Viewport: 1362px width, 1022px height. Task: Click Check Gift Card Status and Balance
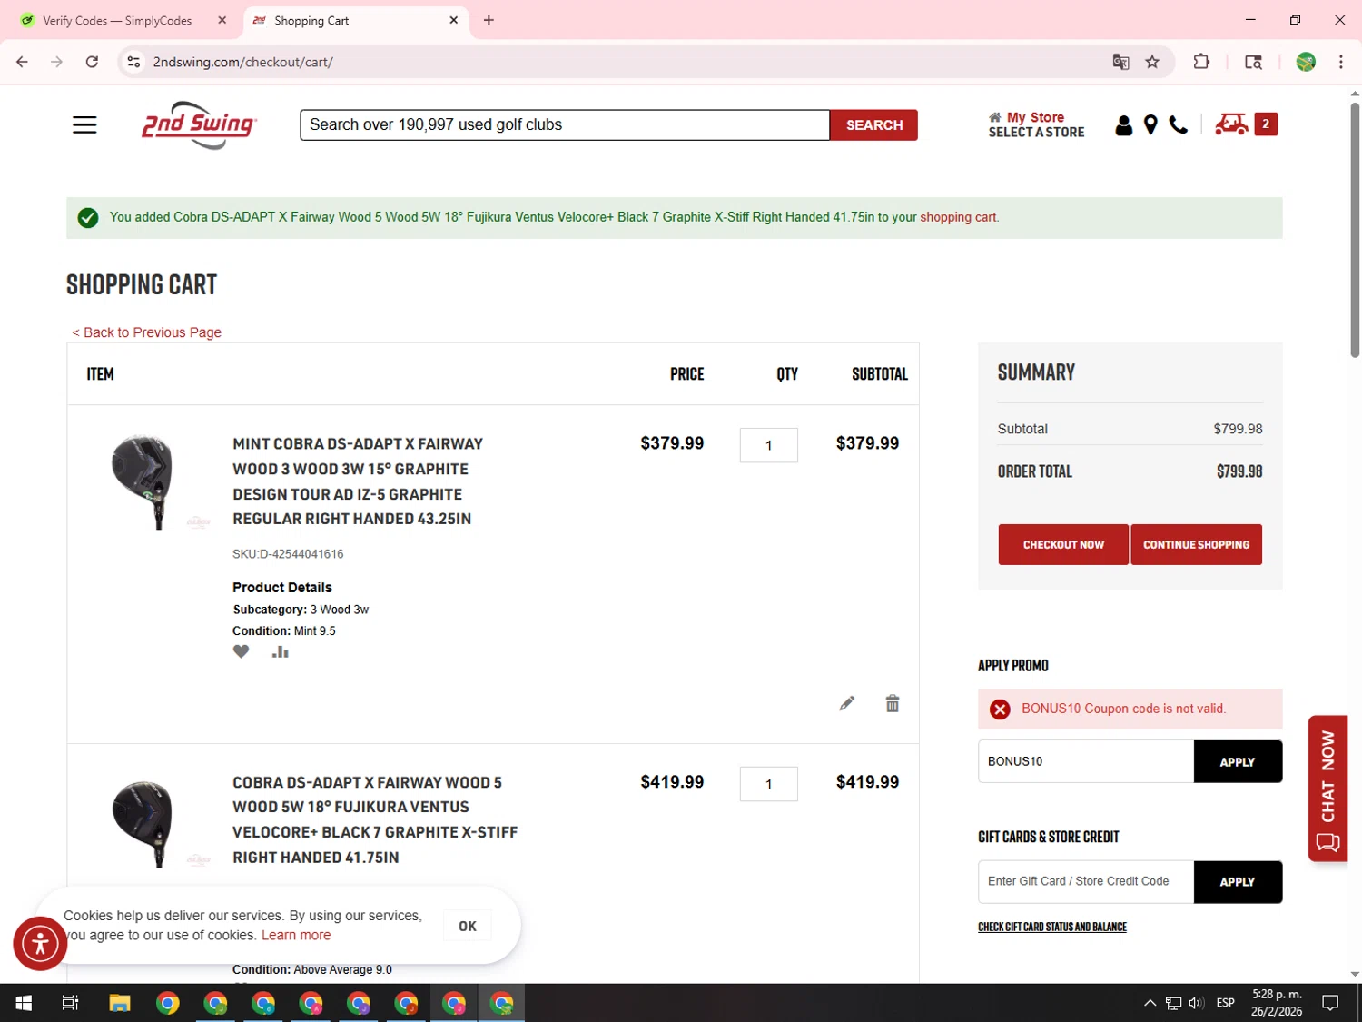1052,928
